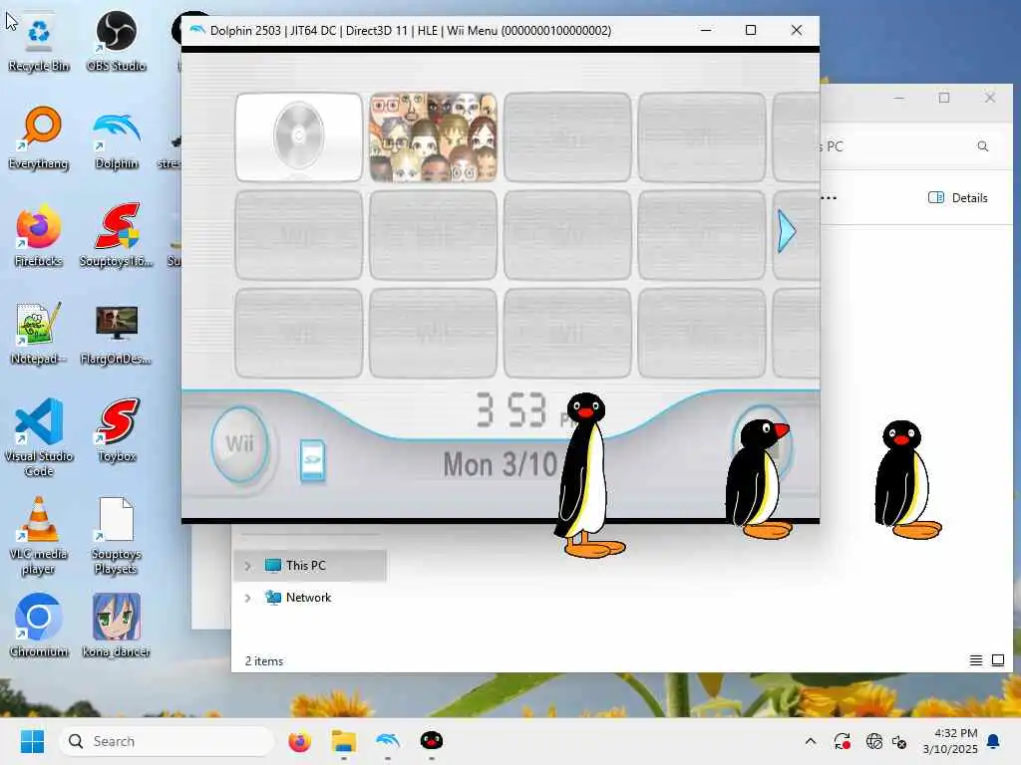Open the See more (...) menu in File Explorer
Image resolution: width=1021 pixels, height=765 pixels.
point(829,198)
